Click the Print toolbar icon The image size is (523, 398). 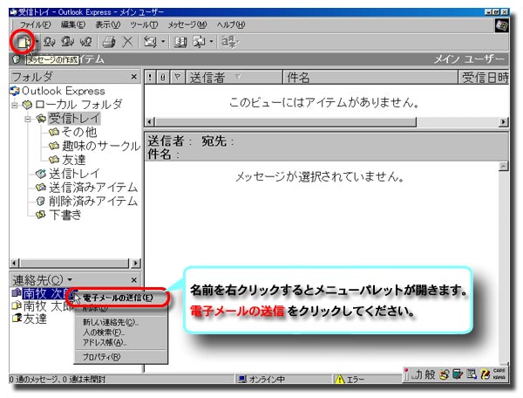(x=109, y=42)
